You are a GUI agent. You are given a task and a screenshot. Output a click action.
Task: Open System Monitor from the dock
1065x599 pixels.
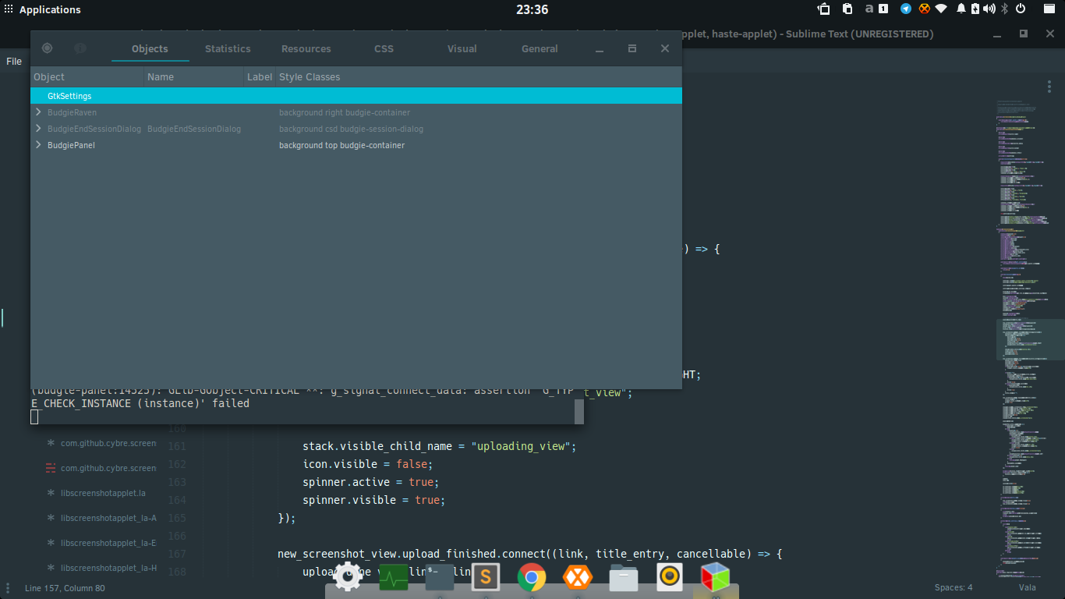point(394,578)
